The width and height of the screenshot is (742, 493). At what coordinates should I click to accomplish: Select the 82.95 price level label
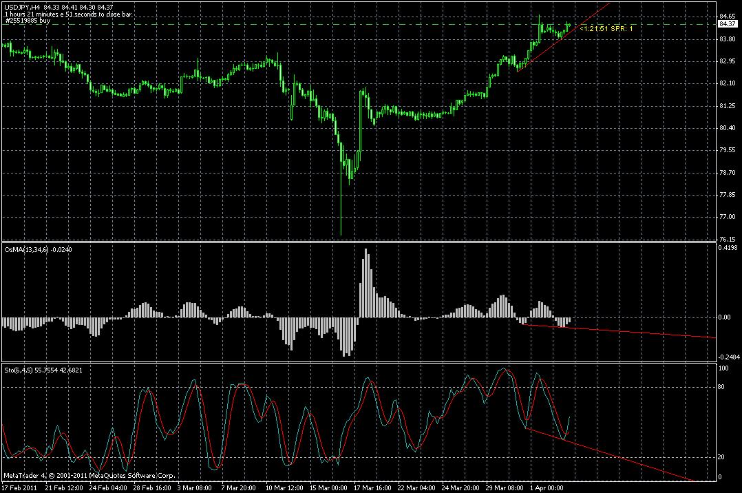(x=727, y=61)
